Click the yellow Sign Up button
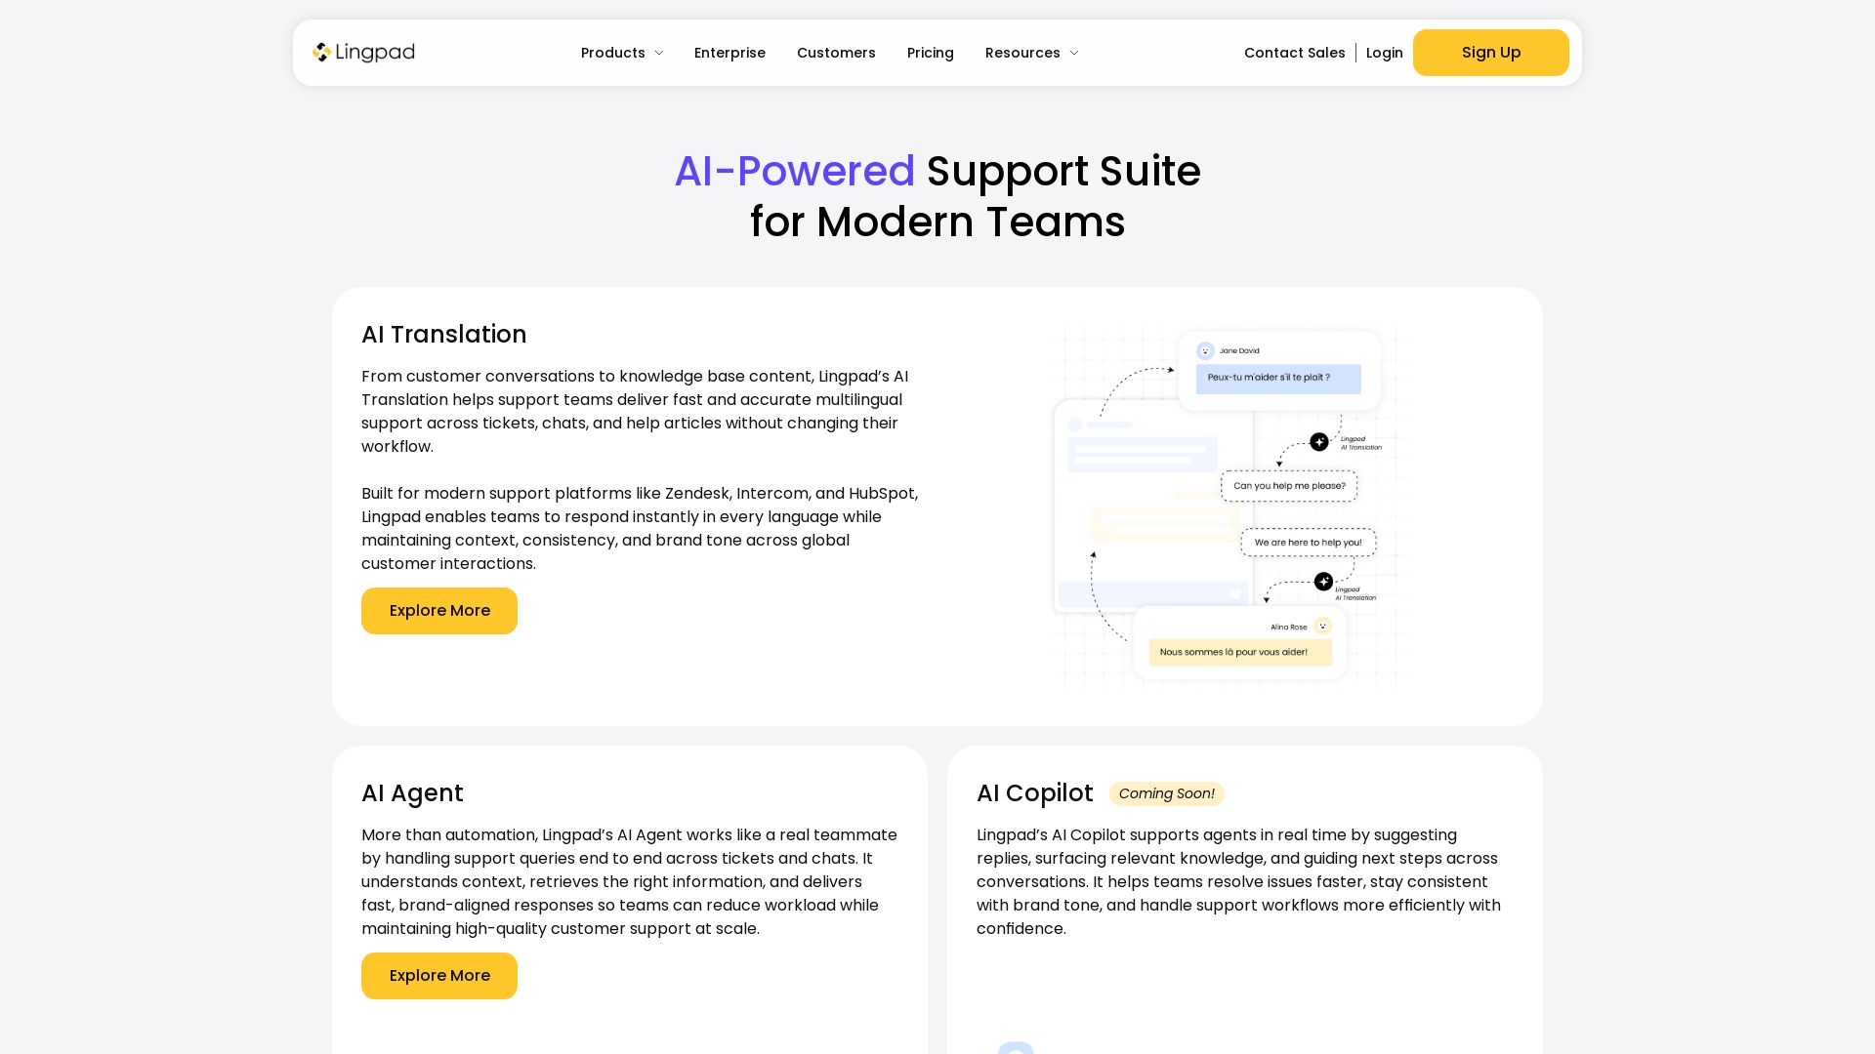This screenshot has height=1054, width=1875. tap(1490, 53)
